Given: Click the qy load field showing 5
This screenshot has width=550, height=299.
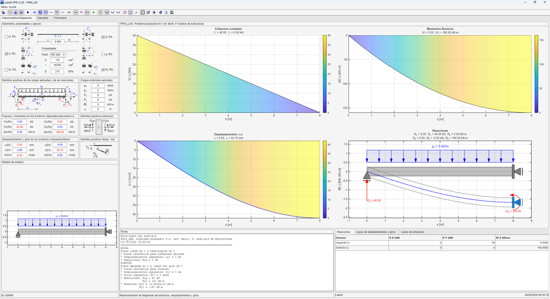Looking at the screenshot, I should pos(98,90).
